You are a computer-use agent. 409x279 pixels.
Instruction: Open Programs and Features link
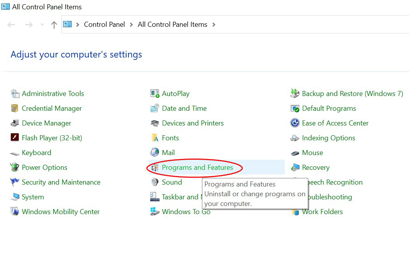pos(197,167)
